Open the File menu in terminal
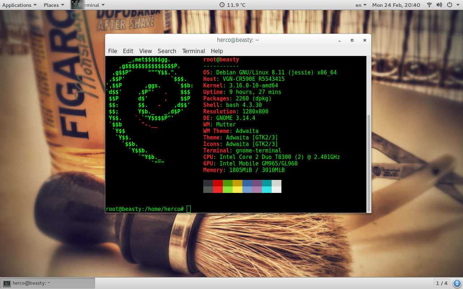The image size is (463, 289). click(x=112, y=51)
